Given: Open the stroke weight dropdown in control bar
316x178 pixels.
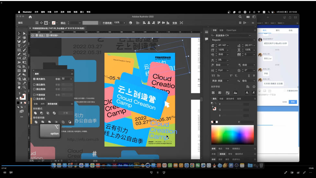Looking at the screenshot, I should click(79, 23).
